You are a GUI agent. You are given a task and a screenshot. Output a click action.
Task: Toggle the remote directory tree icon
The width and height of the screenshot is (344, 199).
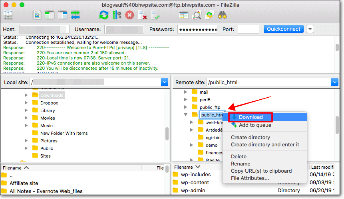(62, 15)
